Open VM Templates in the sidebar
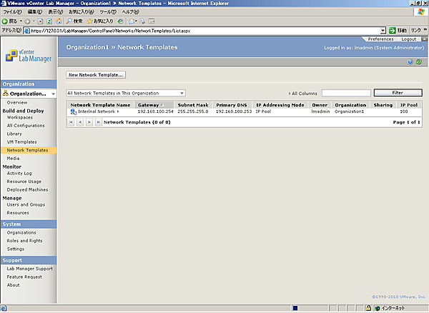The width and height of the screenshot is (429, 313). coord(21,142)
